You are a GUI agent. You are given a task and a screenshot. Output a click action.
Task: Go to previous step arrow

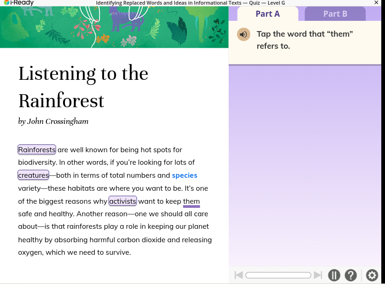pos(239,275)
